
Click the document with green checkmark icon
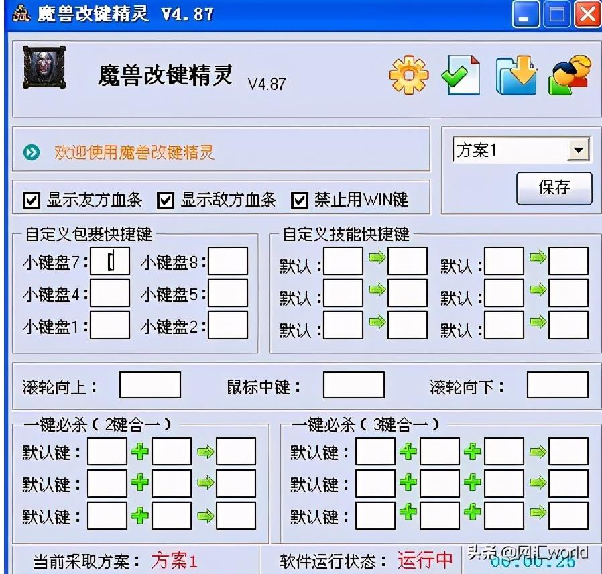point(461,74)
